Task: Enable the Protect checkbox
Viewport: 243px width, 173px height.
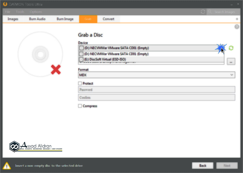Action: tap(80, 84)
